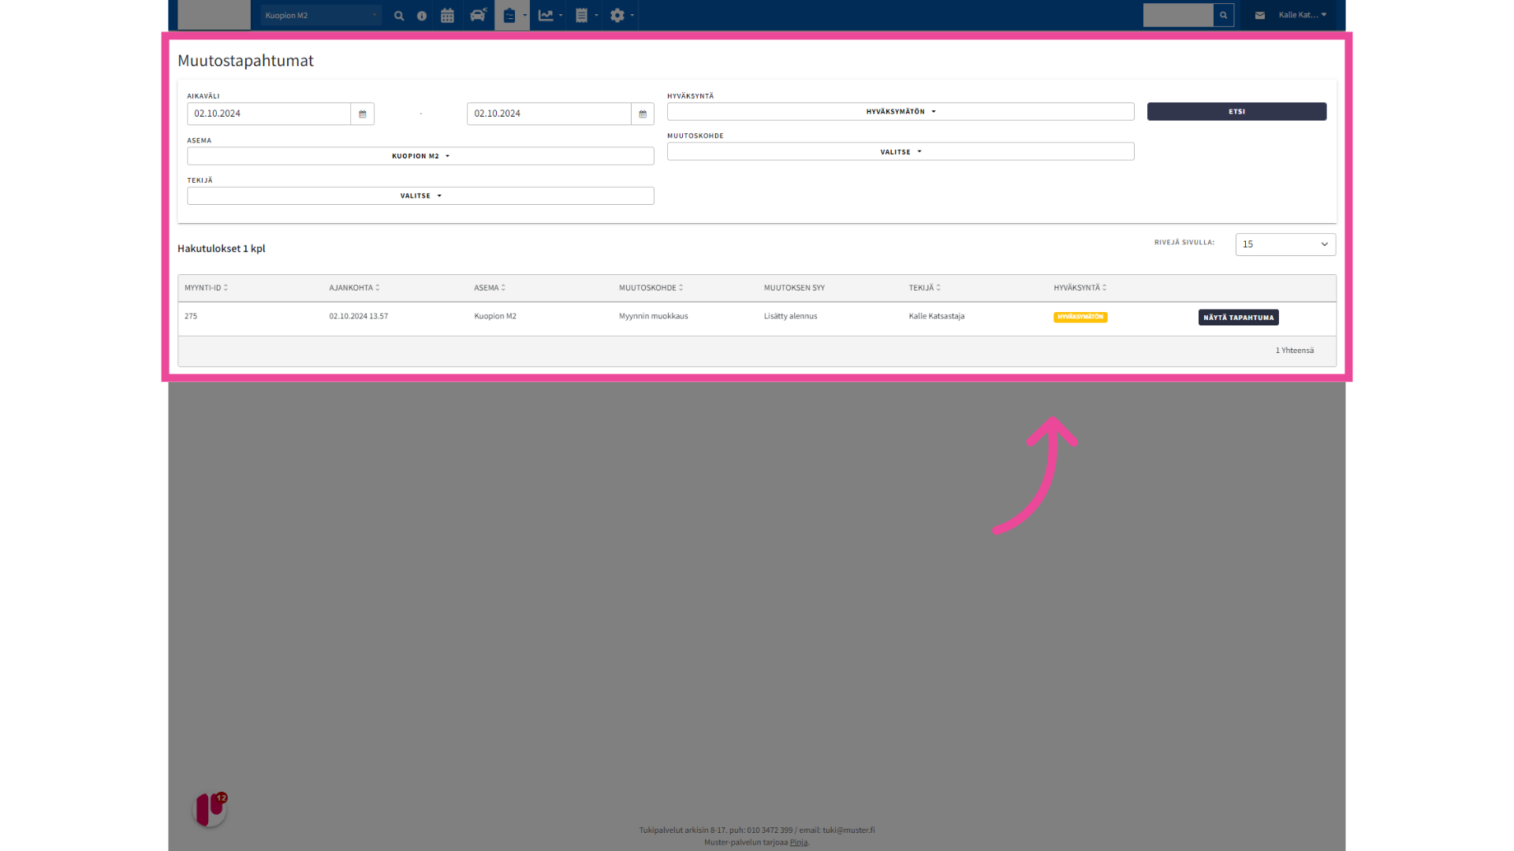Sort by Ajankohta column header
This screenshot has height=851, width=1514.
[x=354, y=288]
